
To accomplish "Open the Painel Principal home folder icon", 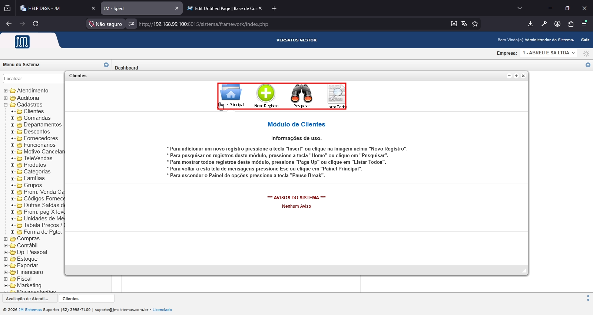I will coord(231,92).
